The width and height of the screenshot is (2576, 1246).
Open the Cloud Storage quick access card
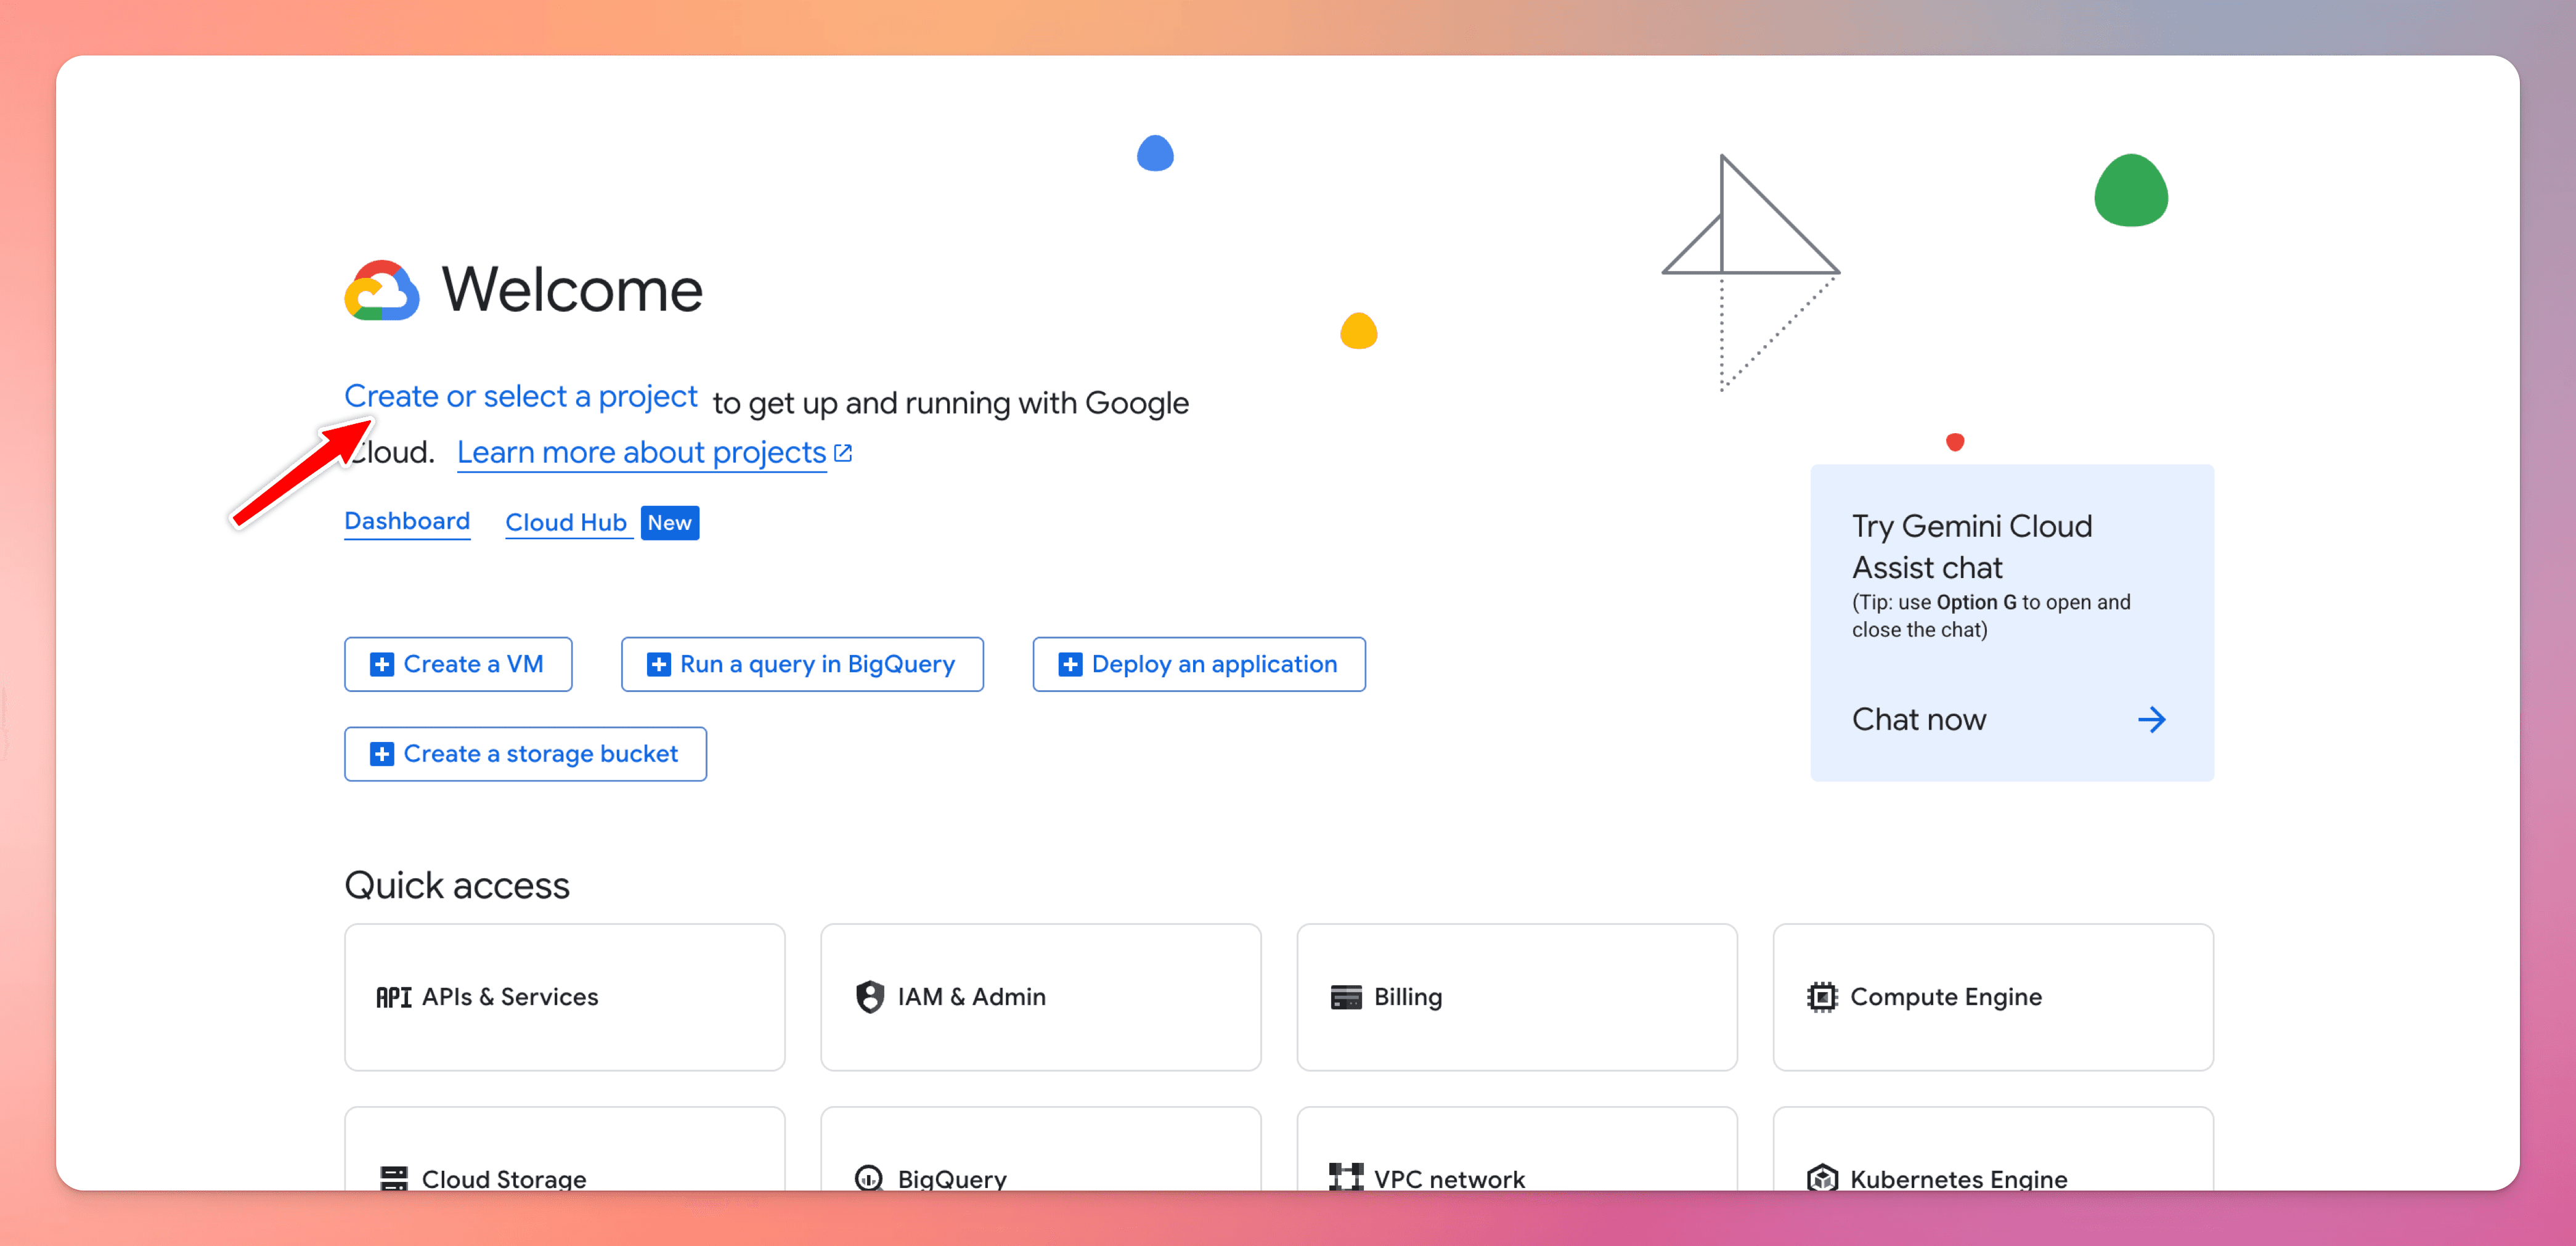point(565,1148)
